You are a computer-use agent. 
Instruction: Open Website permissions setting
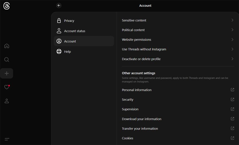click(x=136, y=40)
